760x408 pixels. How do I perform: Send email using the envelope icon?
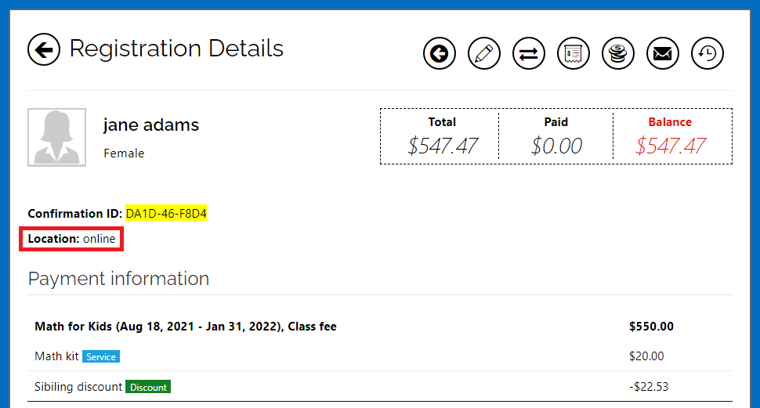click(663, 54)
